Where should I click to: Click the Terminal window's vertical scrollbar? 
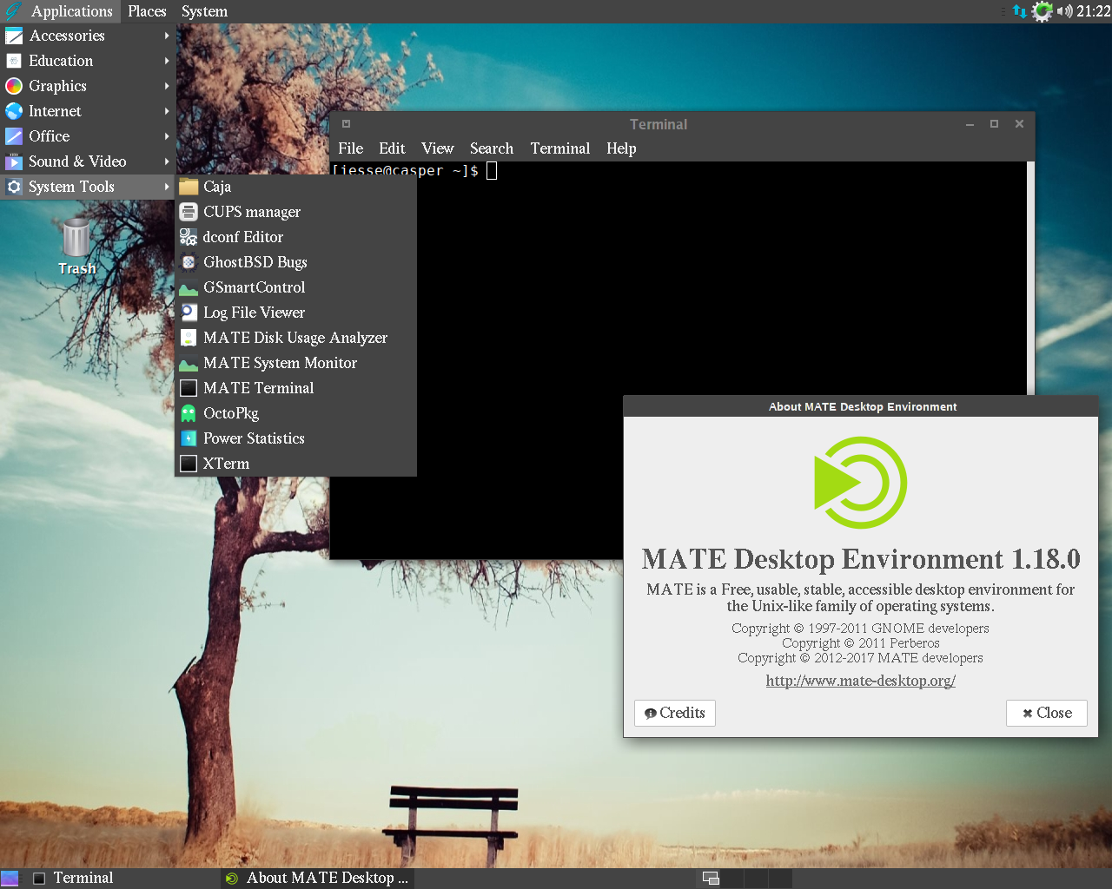point(1030,278)
